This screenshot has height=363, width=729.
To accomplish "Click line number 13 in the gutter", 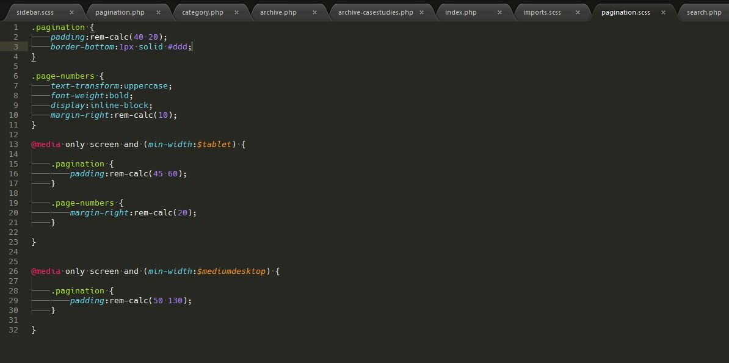I will point(13,145).
